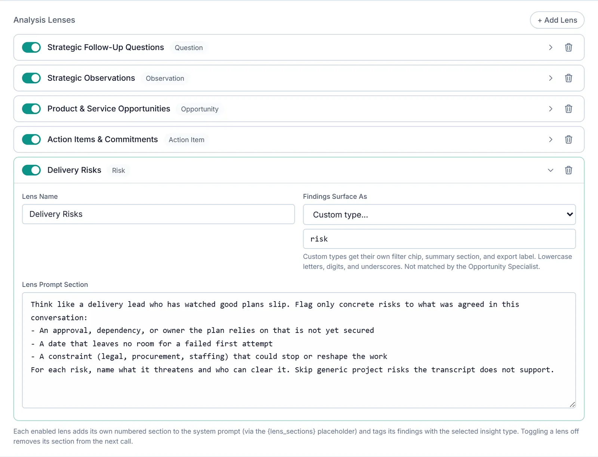Click the 'Opportunity' type badge

(x=200, y=109)
